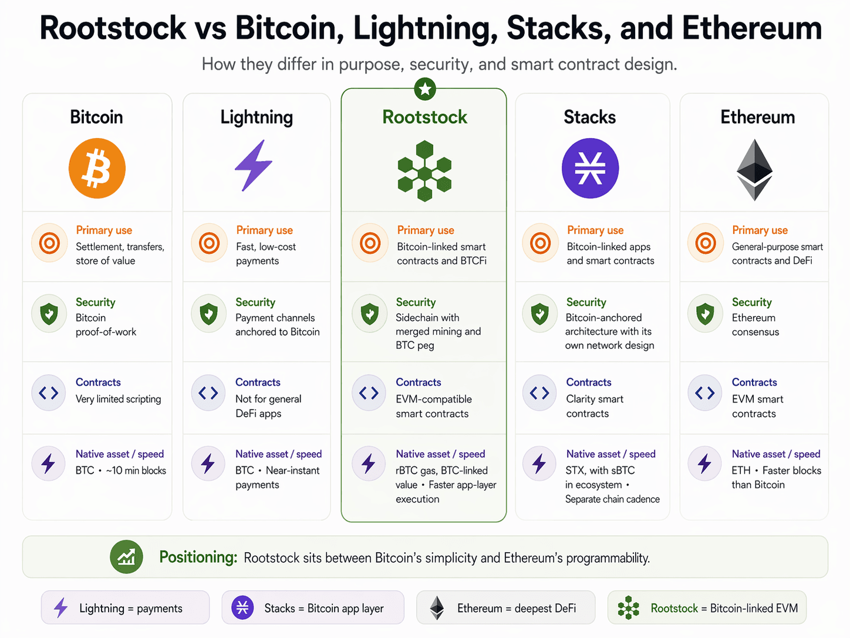Viewport: 850px width, 638px height.
Task: Click Ethereum's Contracts code brackets icon
Action: click(x=704, y=392)
